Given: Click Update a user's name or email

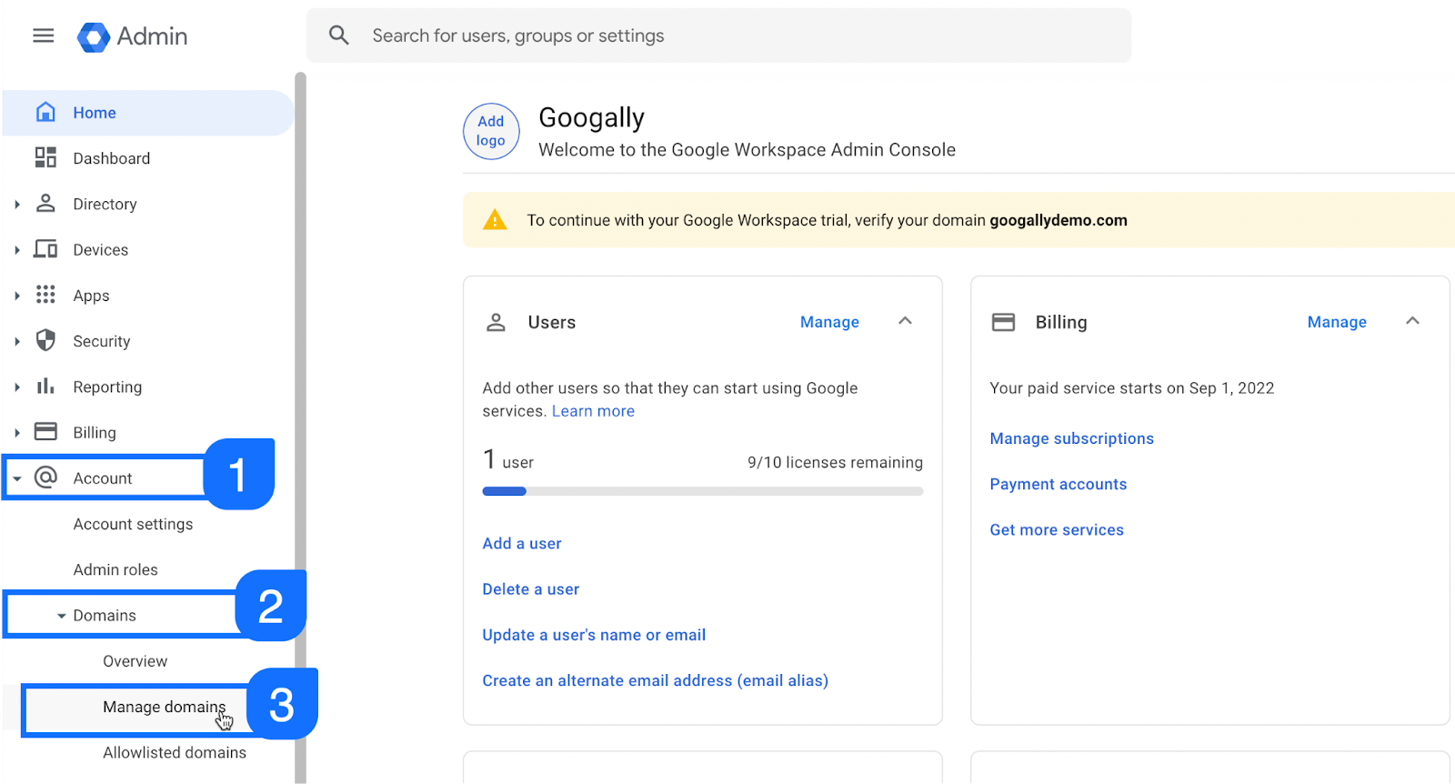Looking at the screenshot, I should (594, 635).
